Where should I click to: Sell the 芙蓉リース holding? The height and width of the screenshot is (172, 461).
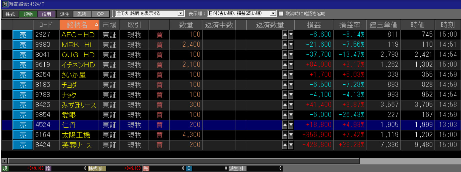(23, 145)
